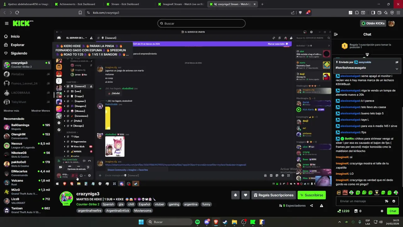Screen dimensions: 403x227
Task: Open browser extensions puzzle icon
Action: 357,13
